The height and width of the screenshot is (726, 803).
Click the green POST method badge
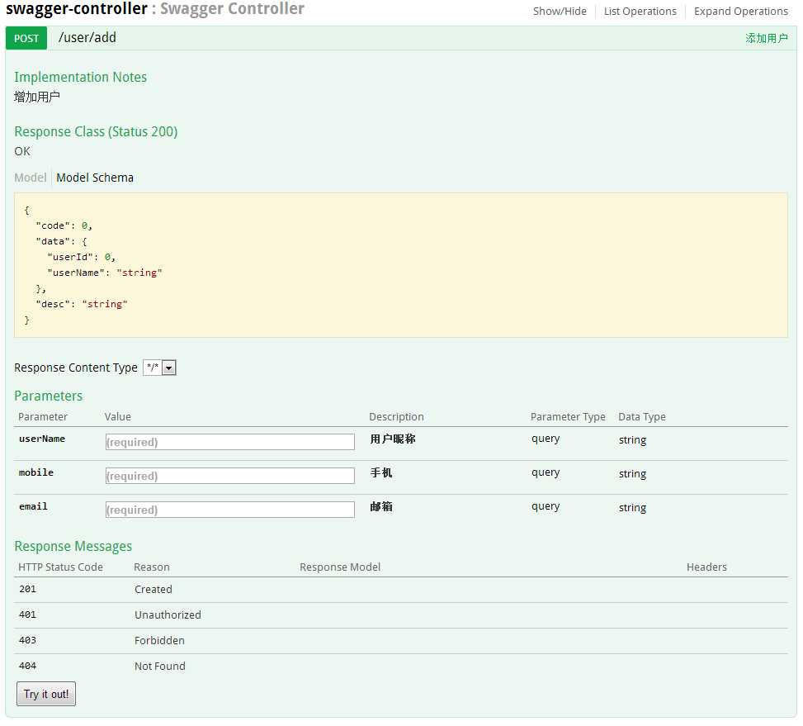(x=26, y=39)
